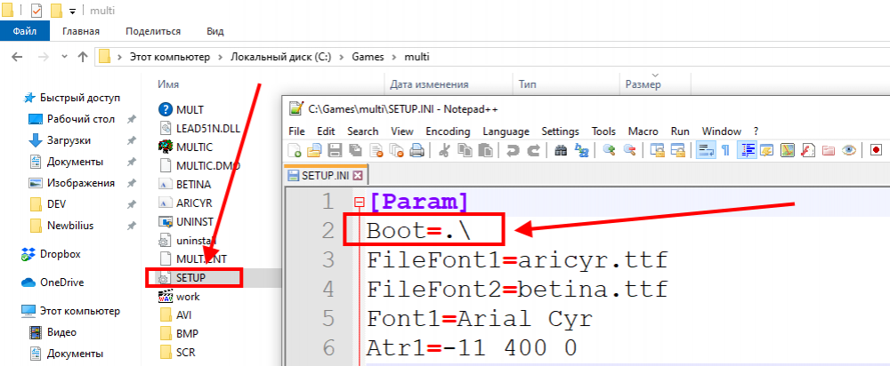Click the Record Macro red dot icon
890x366 pixels.
coord(876,150)
